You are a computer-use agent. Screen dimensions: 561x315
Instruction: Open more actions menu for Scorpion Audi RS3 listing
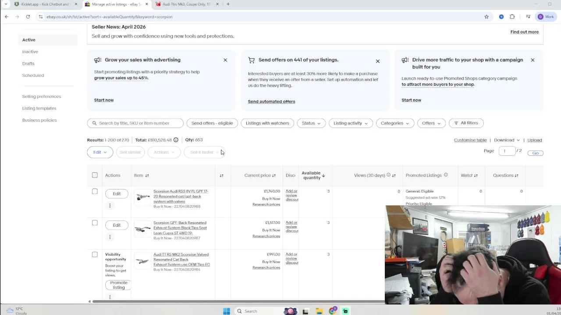[110, 206]
